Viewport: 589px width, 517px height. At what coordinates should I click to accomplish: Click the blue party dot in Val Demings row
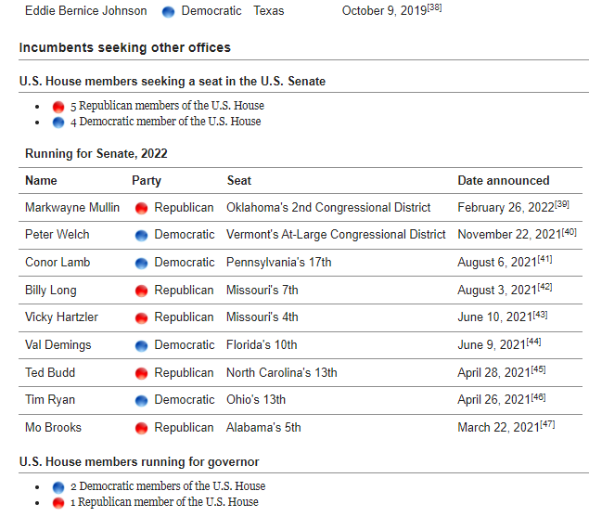coord(141,345)
